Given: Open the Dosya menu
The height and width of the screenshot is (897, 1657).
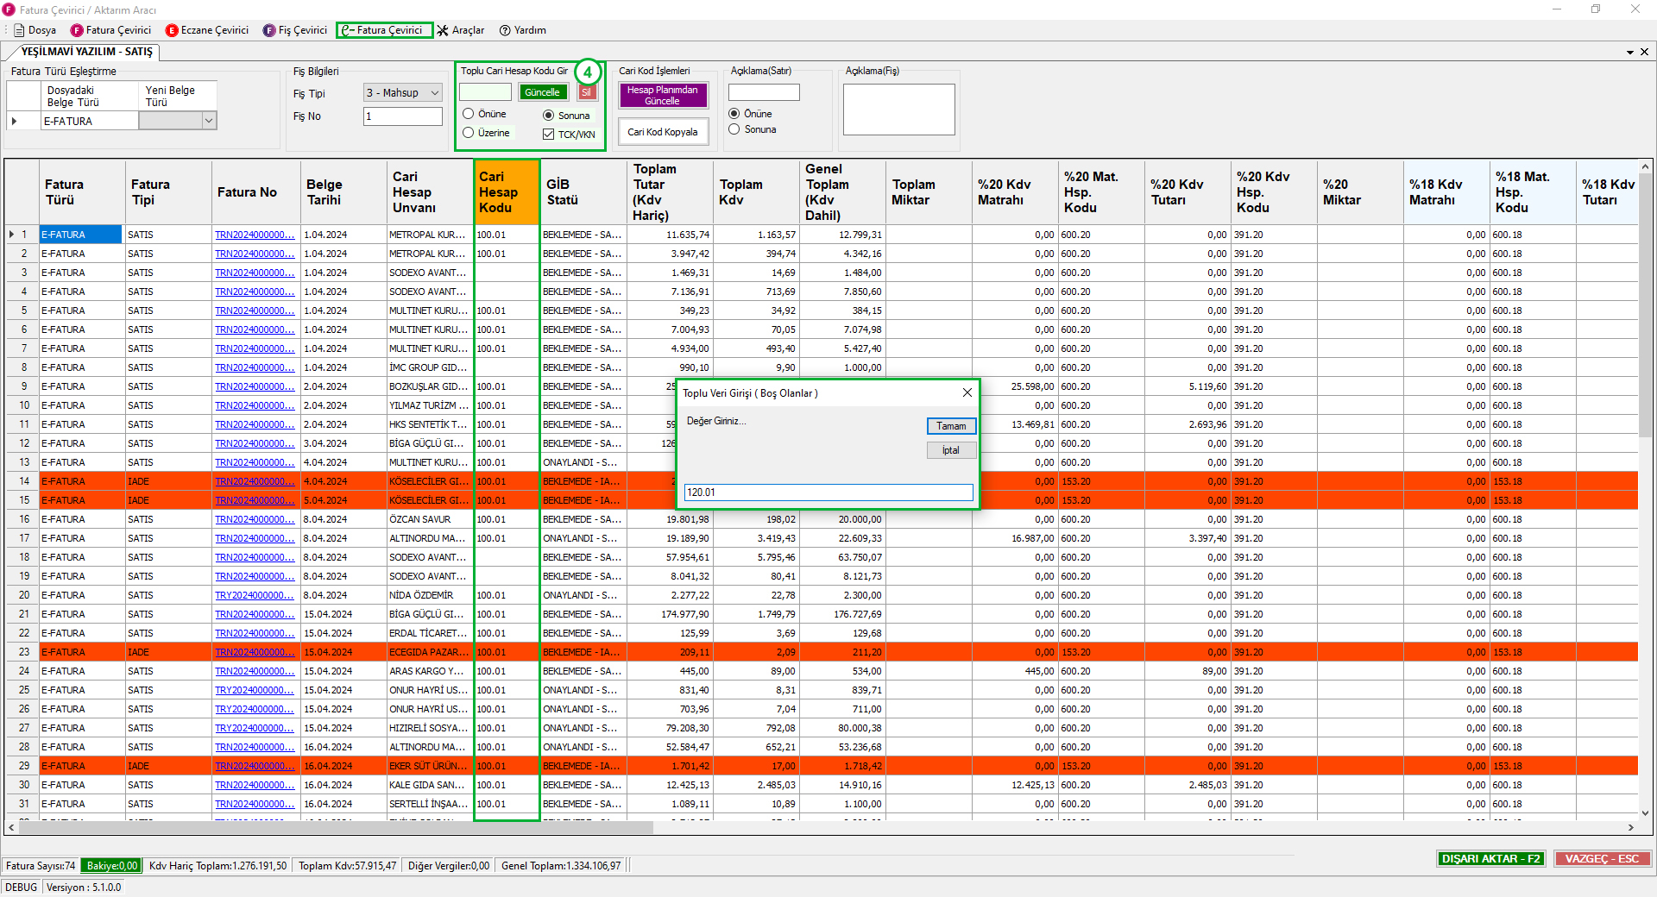Looking at the screenshot, I should [x=35, y=30].
